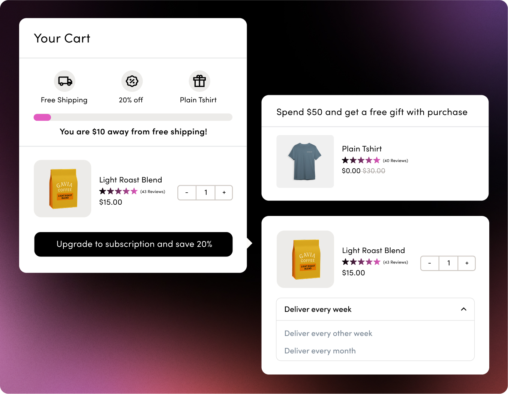This screenshot has width=508, height=394.
Task: Open the free gift with purchase panel
Action: coord(372,112)
